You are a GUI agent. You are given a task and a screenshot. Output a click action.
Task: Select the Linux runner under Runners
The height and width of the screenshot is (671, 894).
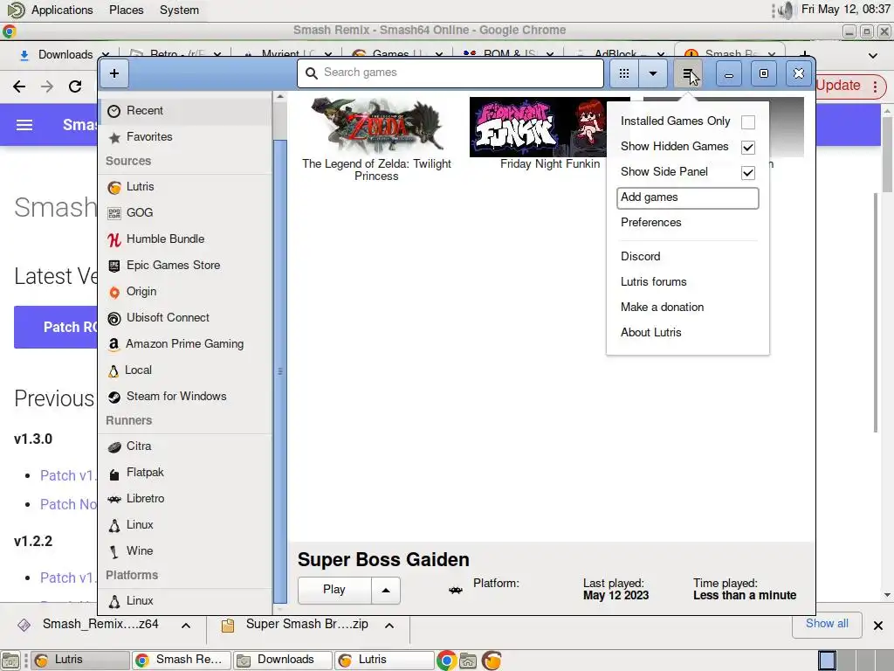185,525
